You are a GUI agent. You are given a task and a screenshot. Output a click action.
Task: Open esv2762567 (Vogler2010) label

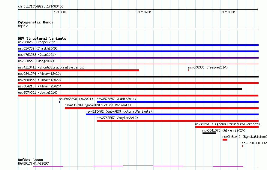(x=117, y=118)
